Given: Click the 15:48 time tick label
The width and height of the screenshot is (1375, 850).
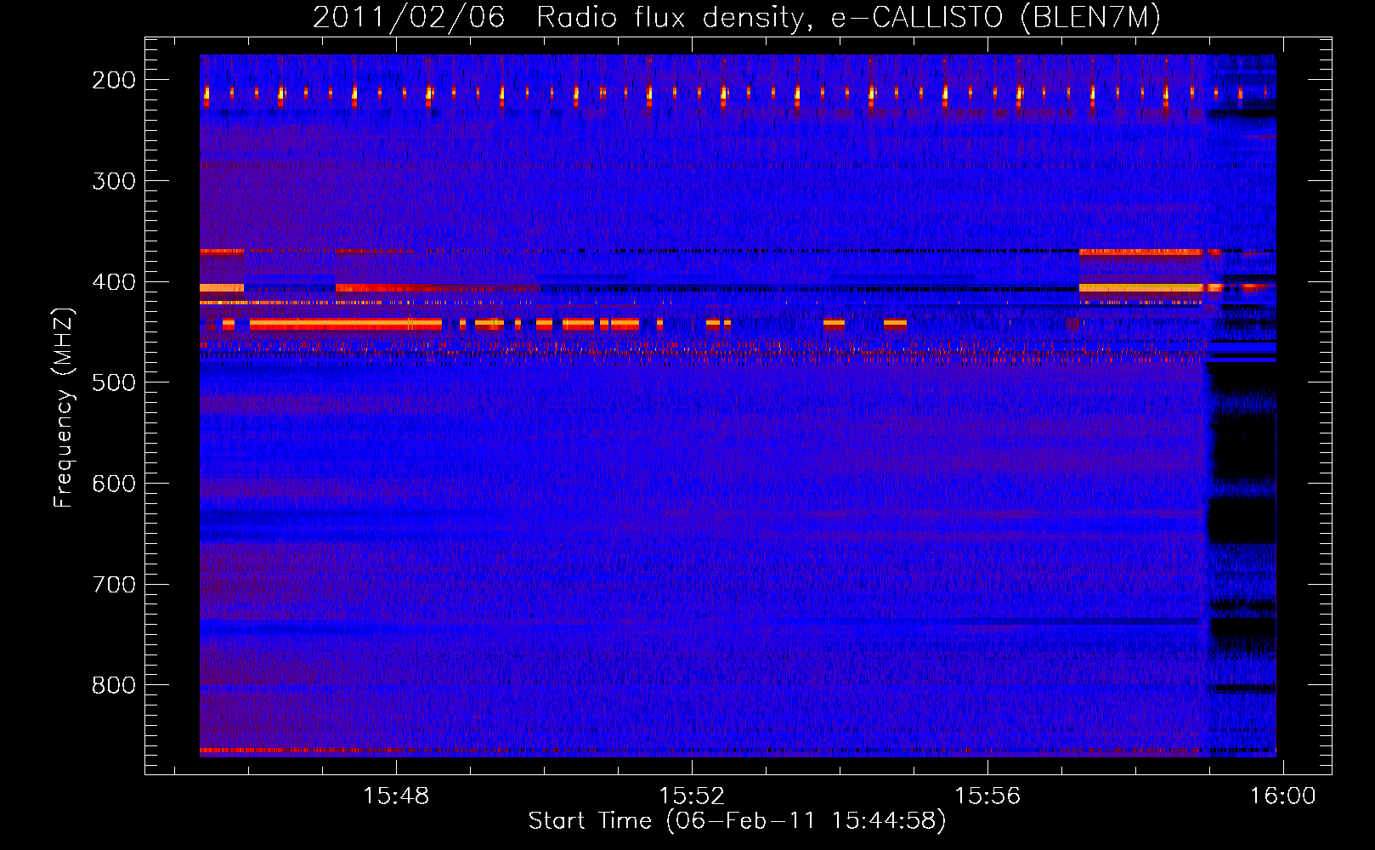Looking at the screenshot, I should pos(396,796).
